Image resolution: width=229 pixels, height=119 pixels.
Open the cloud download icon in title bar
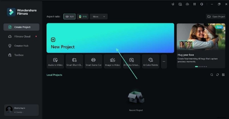[x=187, y=4]
